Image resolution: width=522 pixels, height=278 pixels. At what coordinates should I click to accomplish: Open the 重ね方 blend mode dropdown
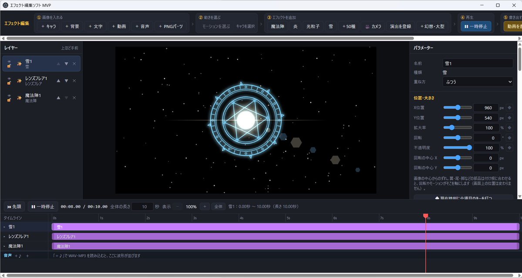[x=478, y=81]
